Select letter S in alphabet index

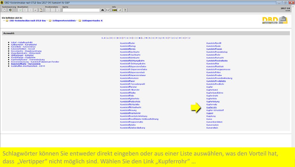click(167, 38)
